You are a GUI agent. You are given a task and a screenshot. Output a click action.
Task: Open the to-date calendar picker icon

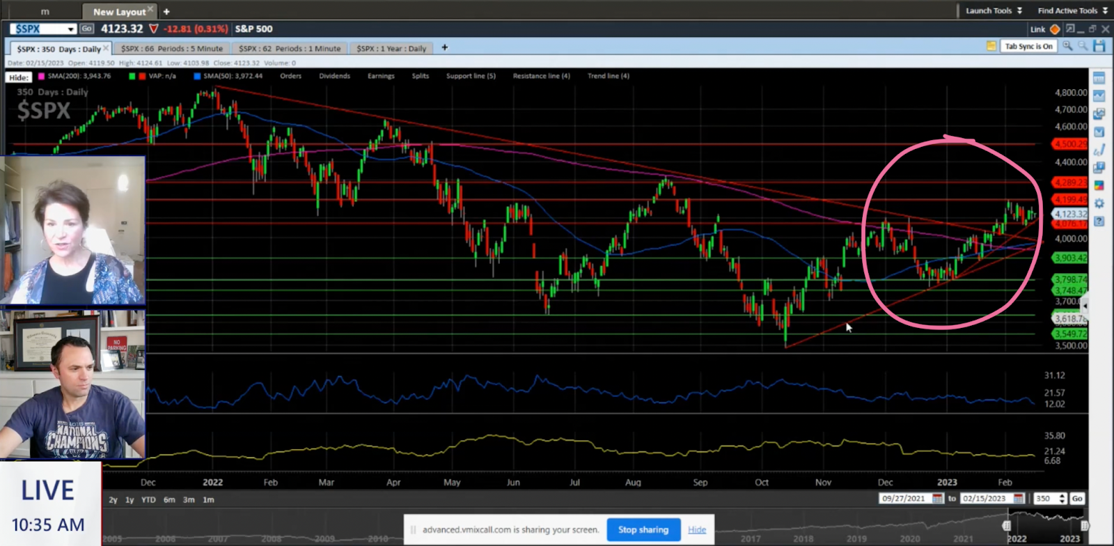click(1019, 499)
